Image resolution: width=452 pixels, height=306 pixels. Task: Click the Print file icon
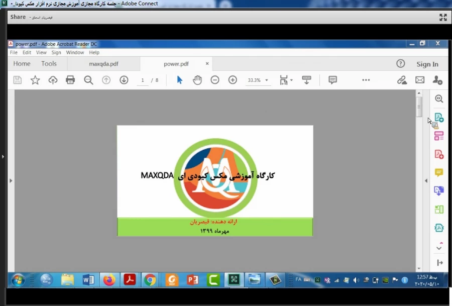pos(70,80)
